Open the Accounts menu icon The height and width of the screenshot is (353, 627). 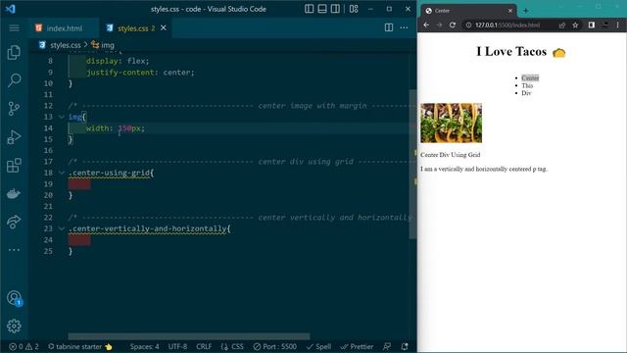coord(15,298)
